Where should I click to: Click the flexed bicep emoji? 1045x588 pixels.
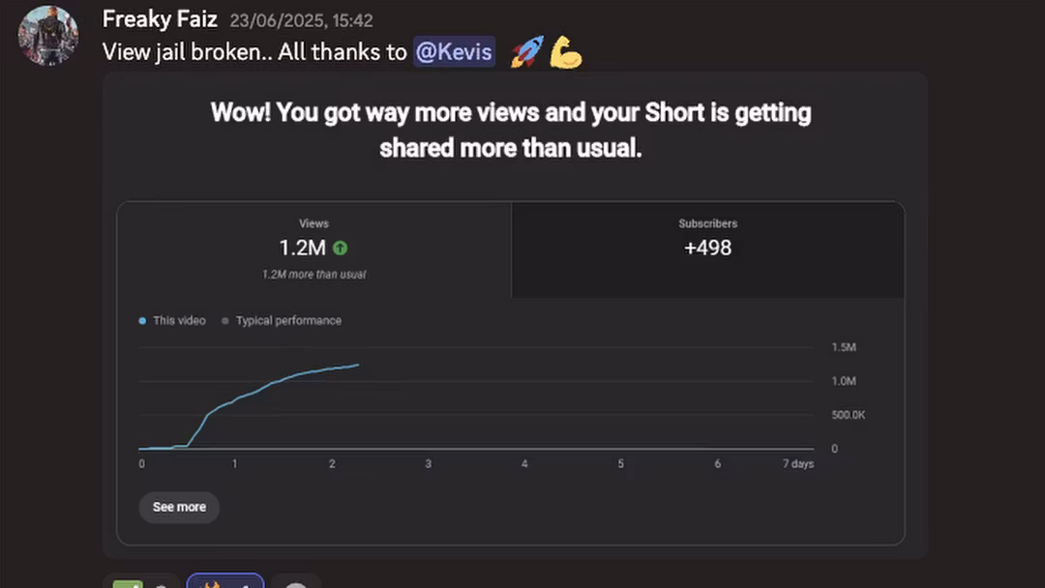(566, 52)
